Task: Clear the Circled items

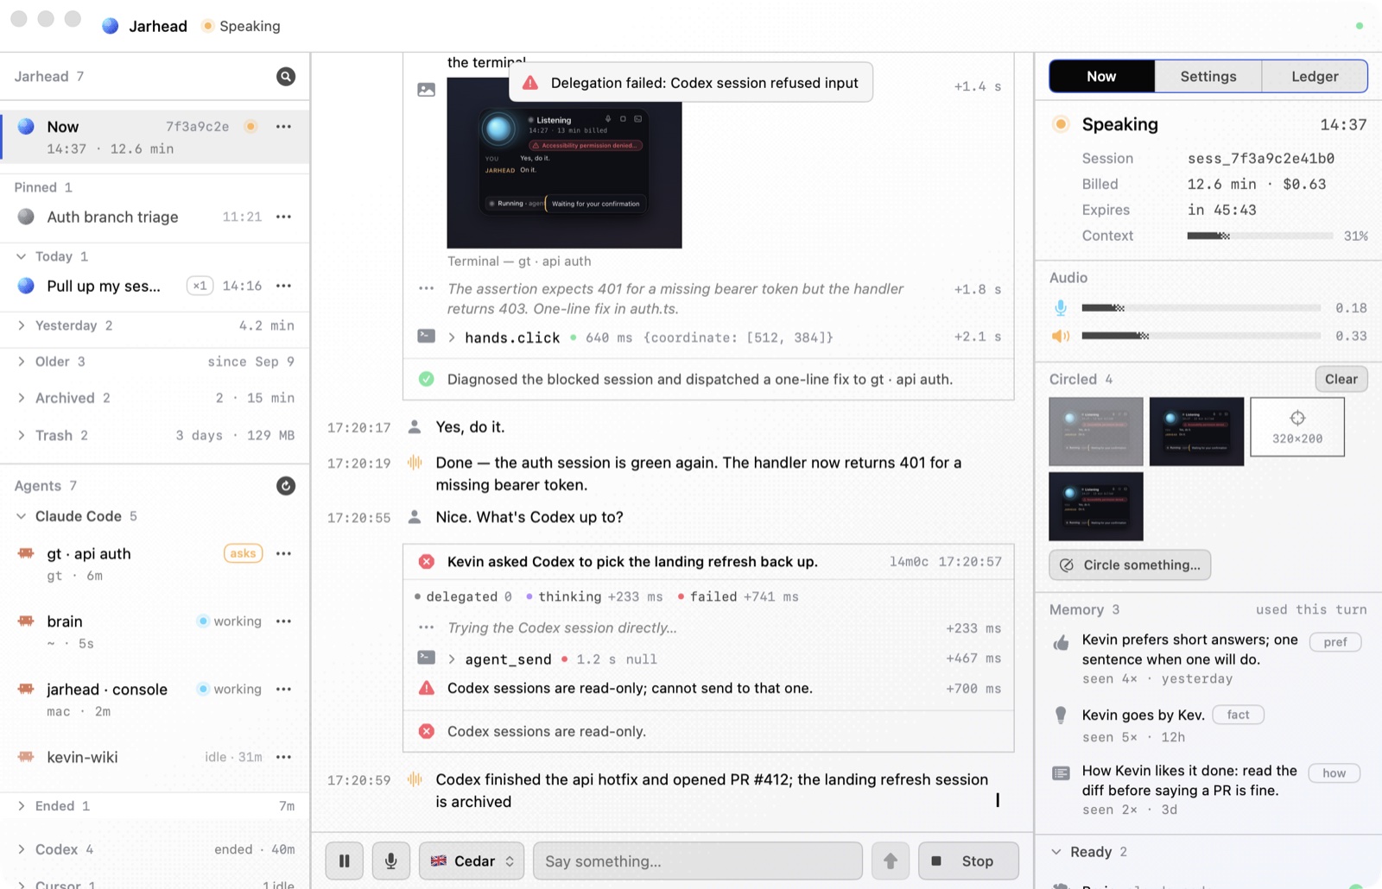Action: [x=1341, y=379]
